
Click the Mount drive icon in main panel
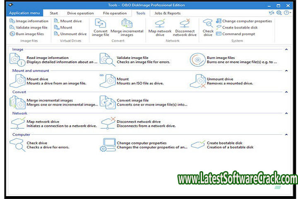[x=17, y=81]
